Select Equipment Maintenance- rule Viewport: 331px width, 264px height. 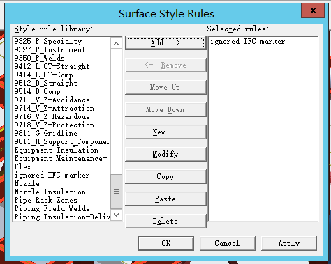coord(61,158)
